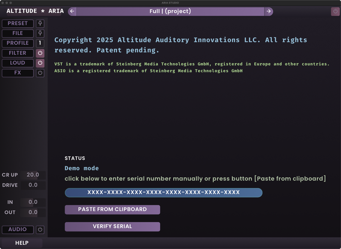Toggle the FILTER power switch
The image size is (341, 249).
[x=40, y=53]
